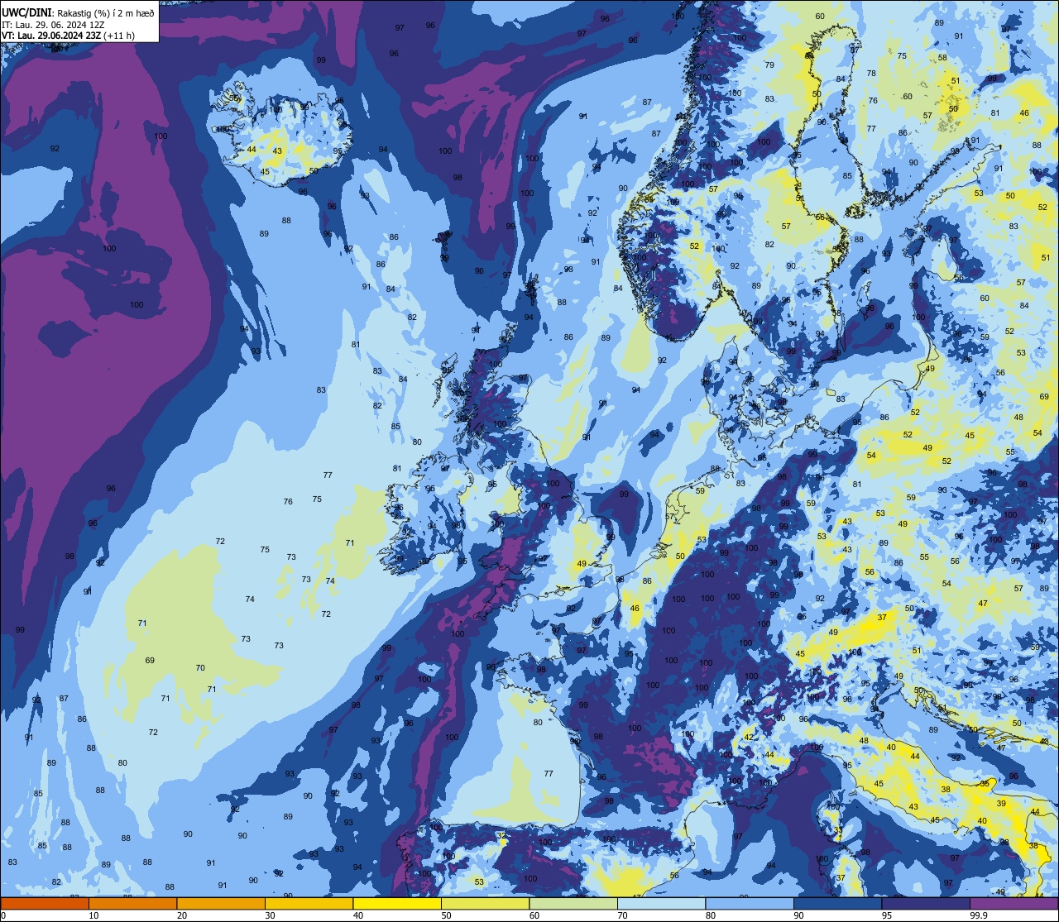Pick the 40–50 bright yellow legend segment
The height and width of the screenshot is (922, 1059).
pos(397,904)
